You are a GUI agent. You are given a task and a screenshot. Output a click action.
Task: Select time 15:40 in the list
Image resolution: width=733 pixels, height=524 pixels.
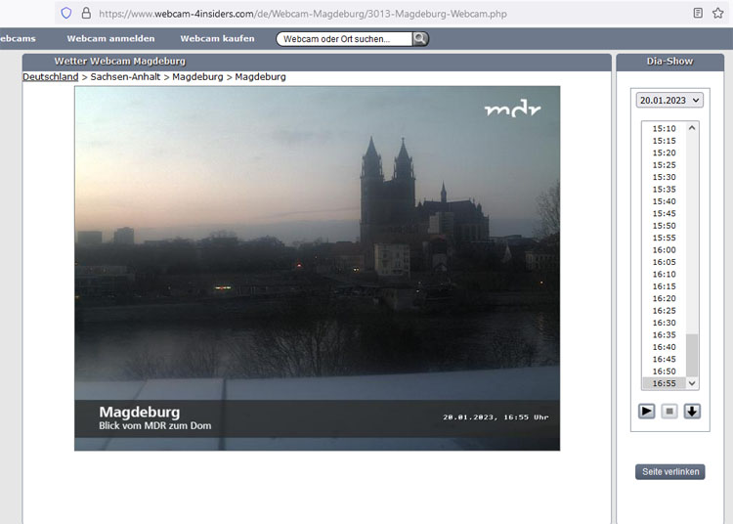tap(664, 201)
